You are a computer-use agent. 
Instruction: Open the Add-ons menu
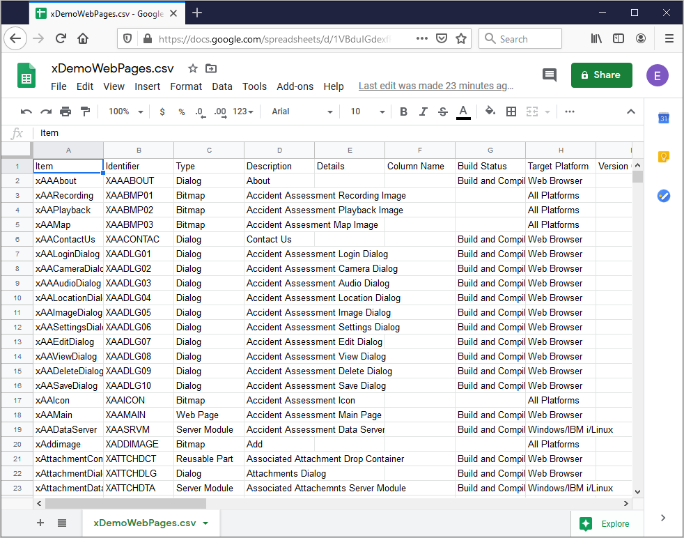click(x=295, y=86)
